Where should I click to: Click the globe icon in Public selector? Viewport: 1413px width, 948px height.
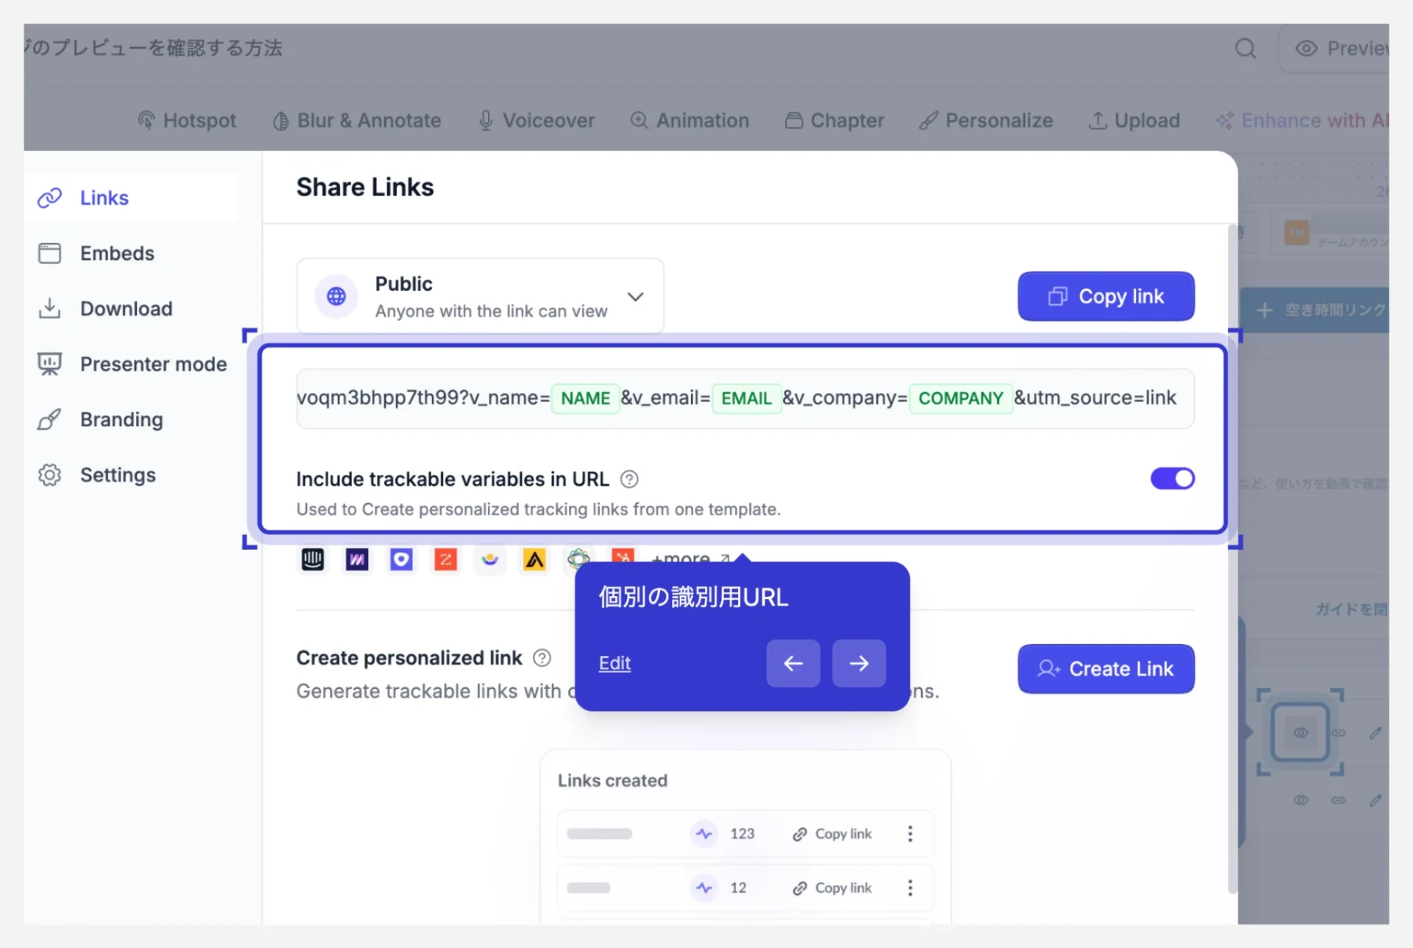336,296
